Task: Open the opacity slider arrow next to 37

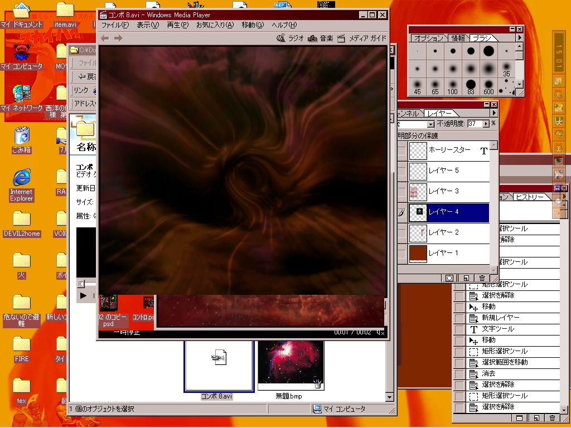Action: [486, 124]
